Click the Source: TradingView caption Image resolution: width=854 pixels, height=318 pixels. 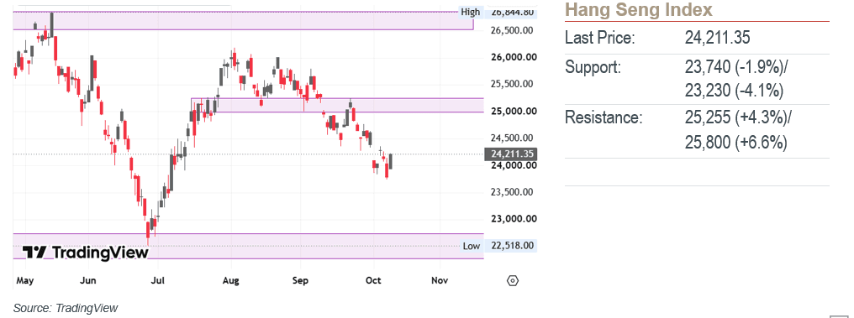point(66,308)
